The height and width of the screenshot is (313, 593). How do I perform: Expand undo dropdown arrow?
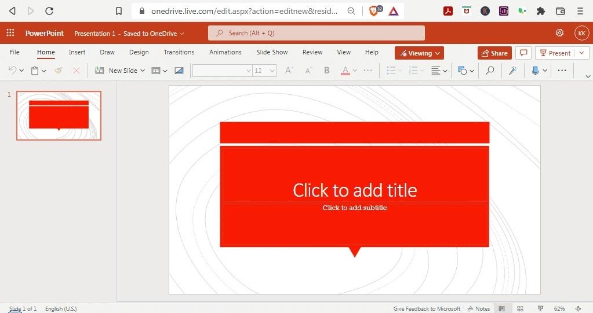pos(21,70)
